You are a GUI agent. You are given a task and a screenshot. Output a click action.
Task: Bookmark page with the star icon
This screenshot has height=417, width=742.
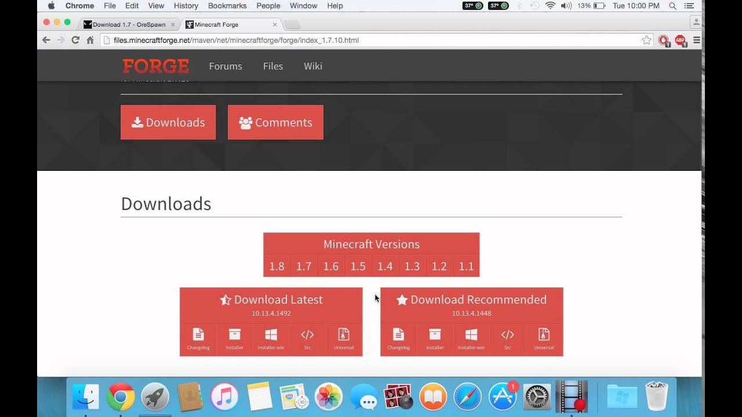(x=646, y=40)
